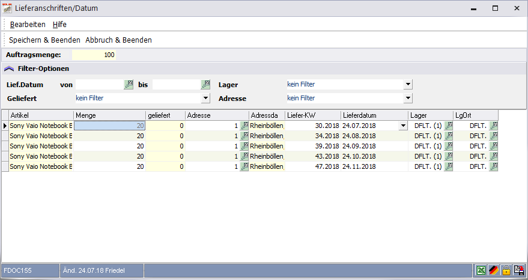Open address lookup in 24.10.2018 row
The height and width of the screenshot is (280, 528).
[x=244, y=156]
